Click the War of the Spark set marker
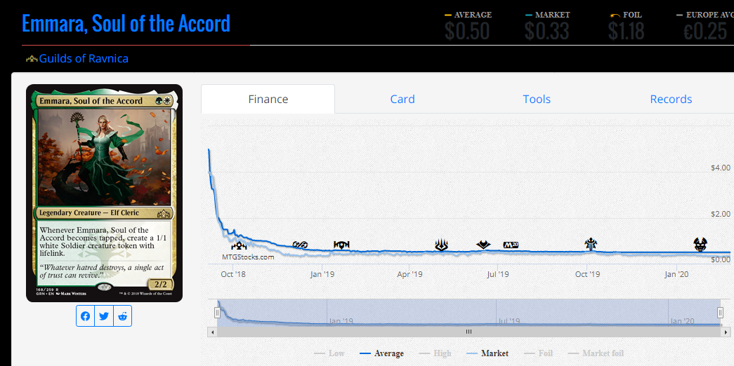734x366 pixels. point(441,245)
